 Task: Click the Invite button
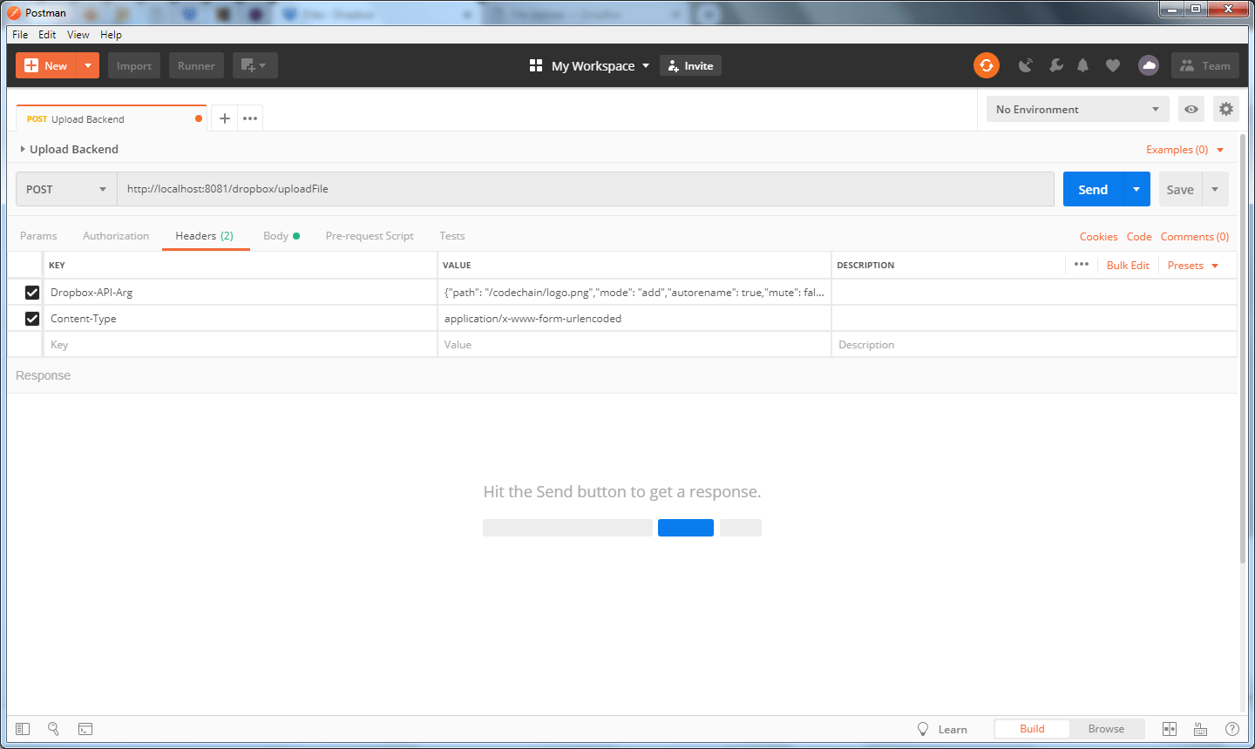coord(690,65)
